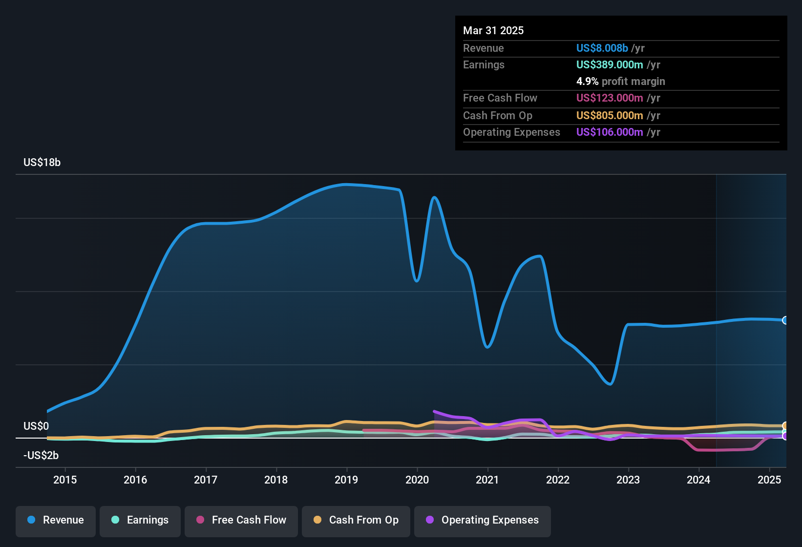Click the Cash From Op endpoint marker
This screenshot has width=802, height=547.
click(785, 426)
